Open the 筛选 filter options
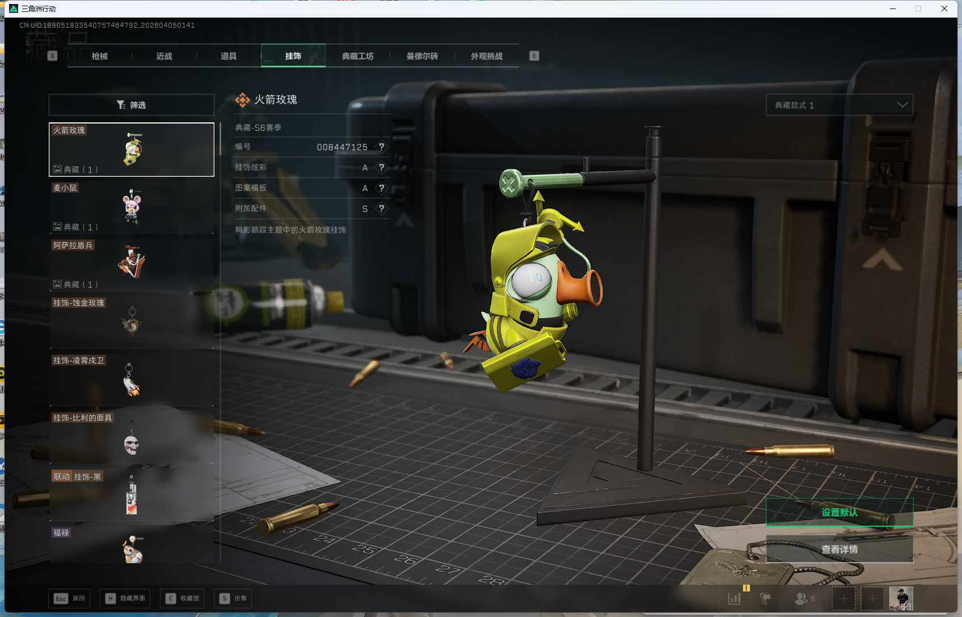The image size is (962, 617). point(132,105)
